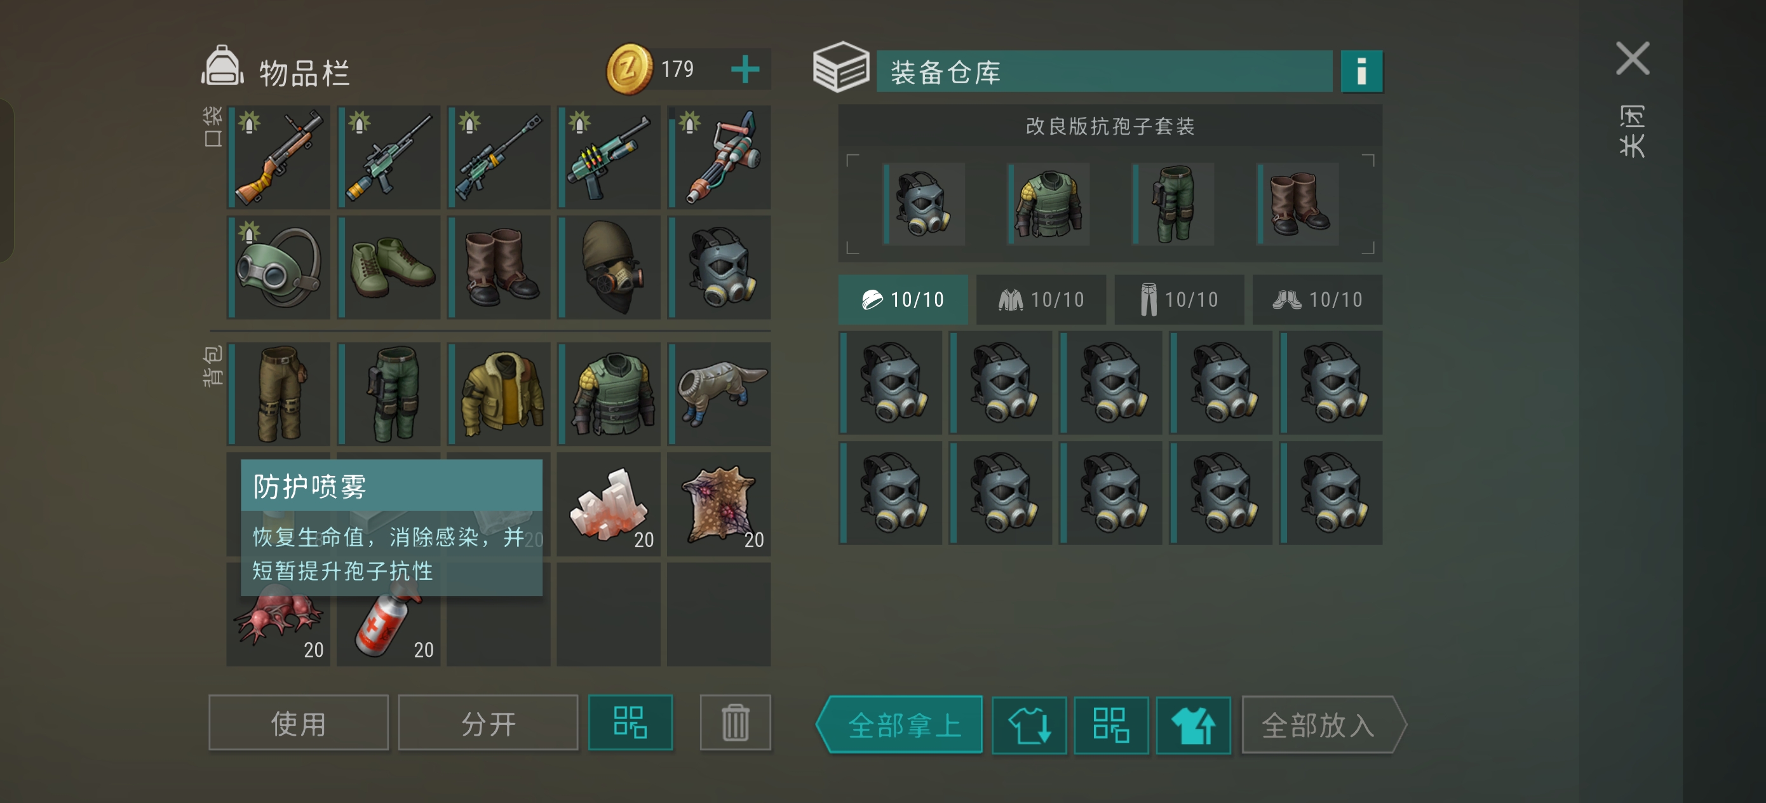This screenshot has width=1766, height=803.
Task: Click the warehouse sort grid icon
Action: click(1110, 725)
